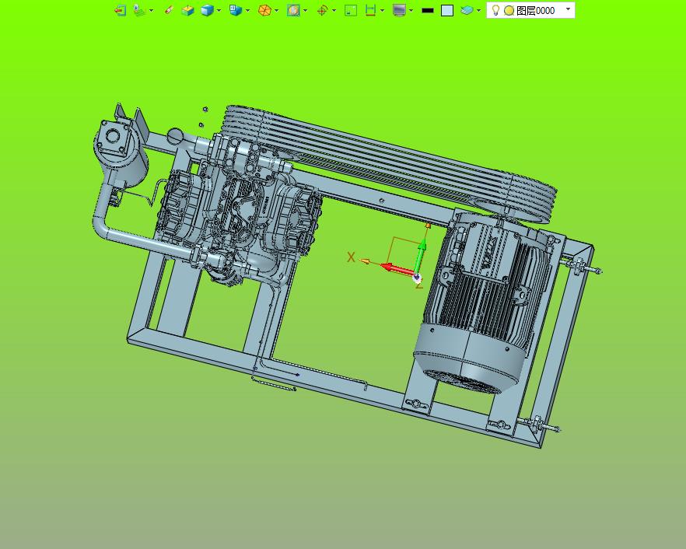This screenshot has width=686, height=549.
Task: Click the red X axis arrow of the triad
Action: coord(397,269)
